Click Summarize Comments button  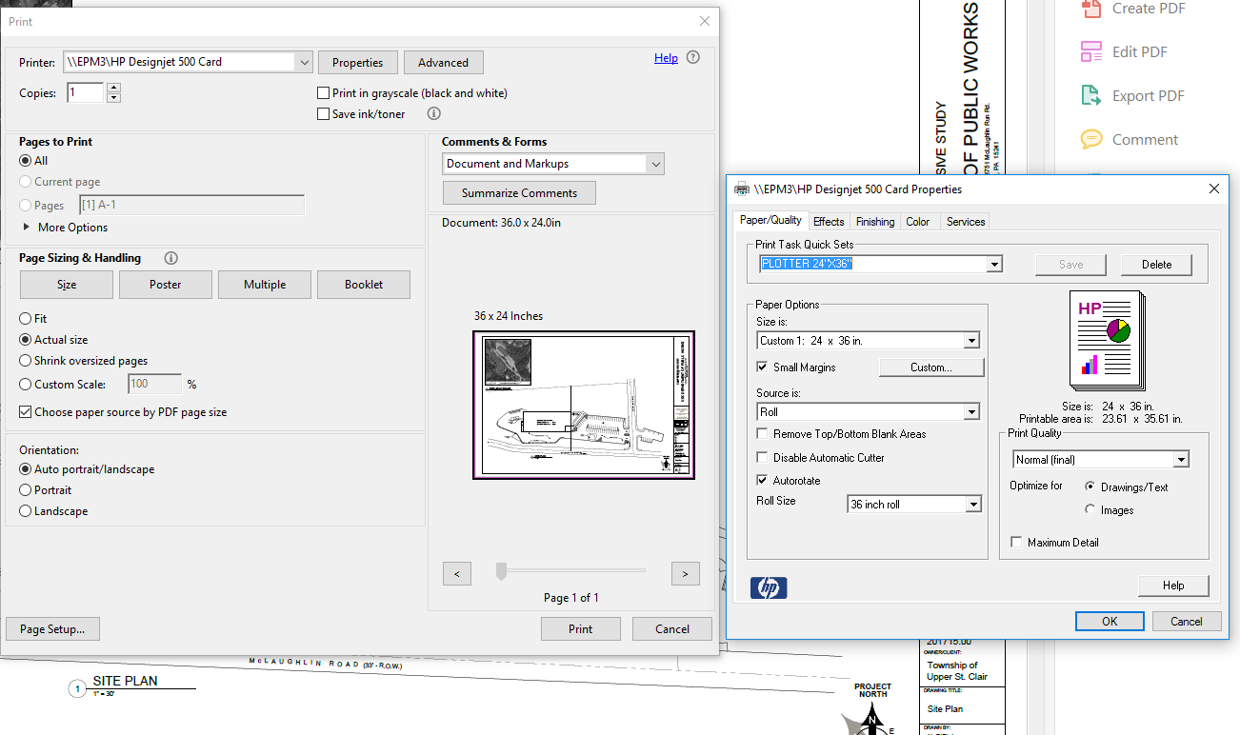(520, 193)
